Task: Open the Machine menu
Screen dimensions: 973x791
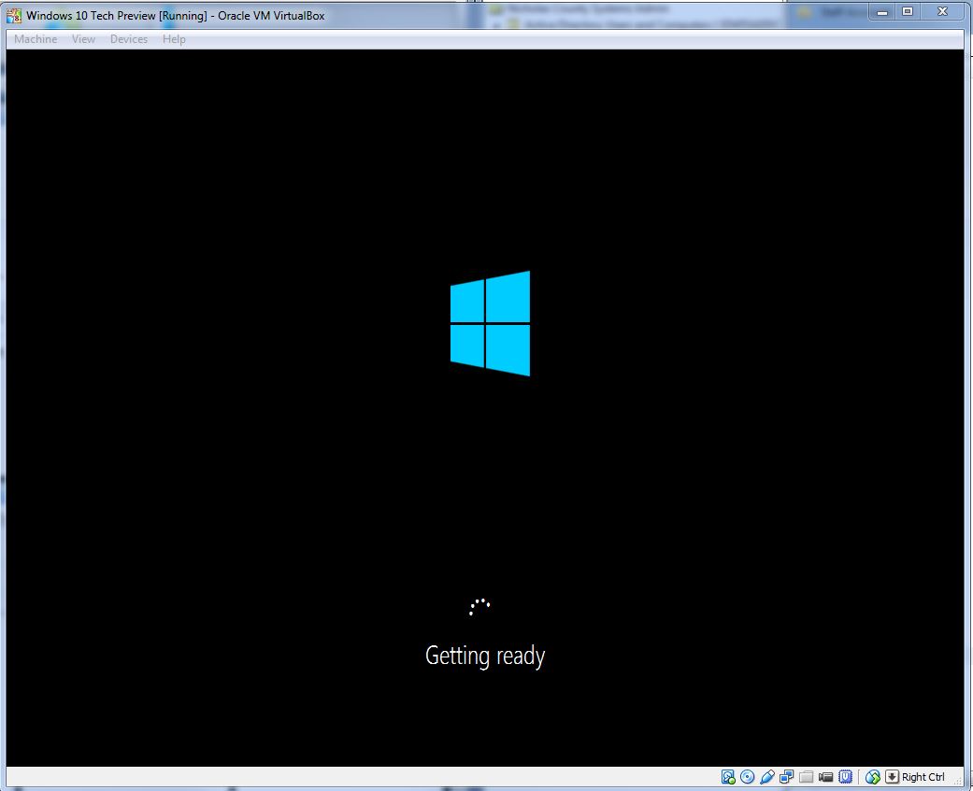Action: [x=36, y=39]
